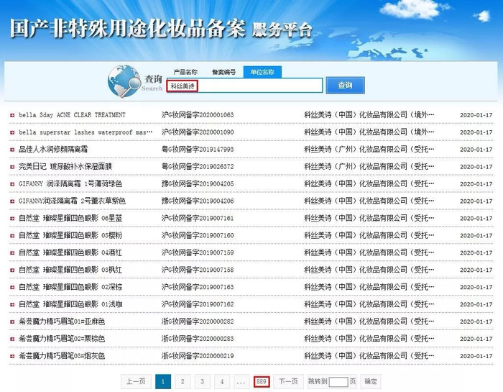Go to page 4
This screenshot has width=503, height=392.
click(221, 381)
